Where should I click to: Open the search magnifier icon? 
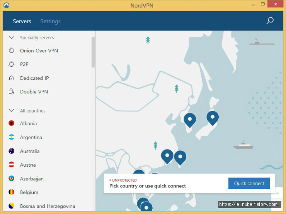(270, 20)
